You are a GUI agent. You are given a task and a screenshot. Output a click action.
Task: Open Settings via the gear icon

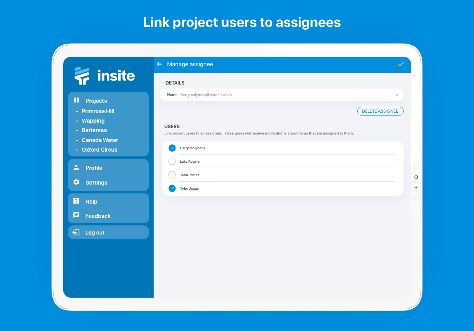pos(75,182)
